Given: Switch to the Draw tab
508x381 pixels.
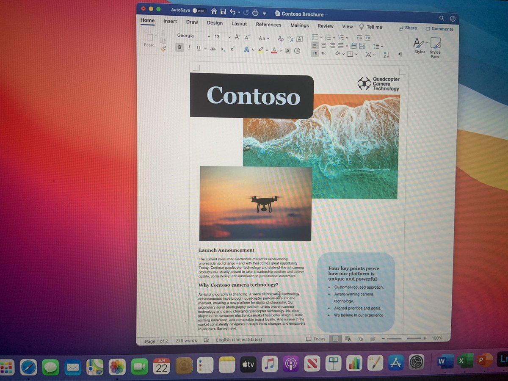Looking at the screenshot, I should point(192,22).
